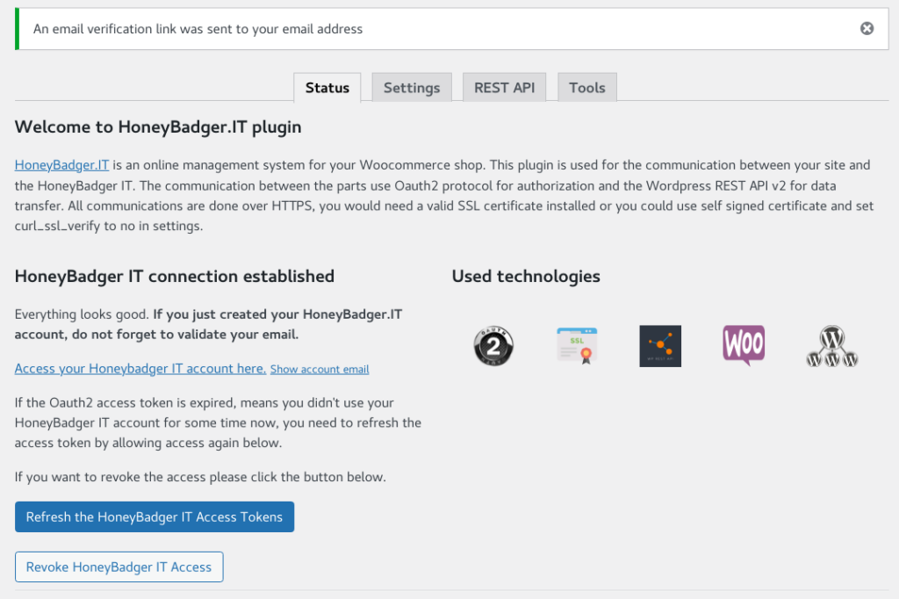899x599 pixels.
Task: Open the REST API tab
Action: pos(504,88)
